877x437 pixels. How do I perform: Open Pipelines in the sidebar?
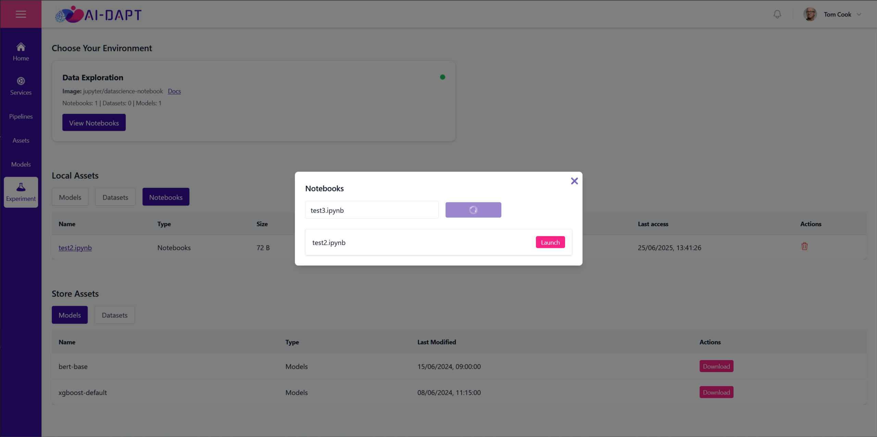[21, 116]
